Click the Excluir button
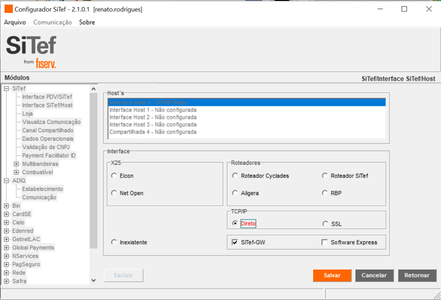 pyautogui.click(x=124, y=275)
